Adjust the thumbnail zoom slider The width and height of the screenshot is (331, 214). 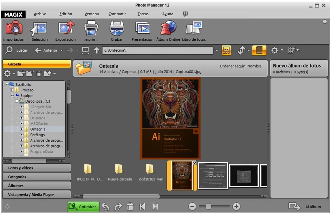tap(208, 206)
